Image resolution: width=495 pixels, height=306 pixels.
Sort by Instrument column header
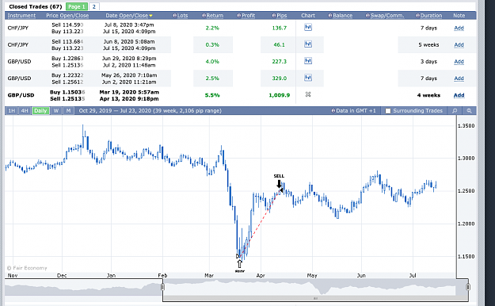21,16
